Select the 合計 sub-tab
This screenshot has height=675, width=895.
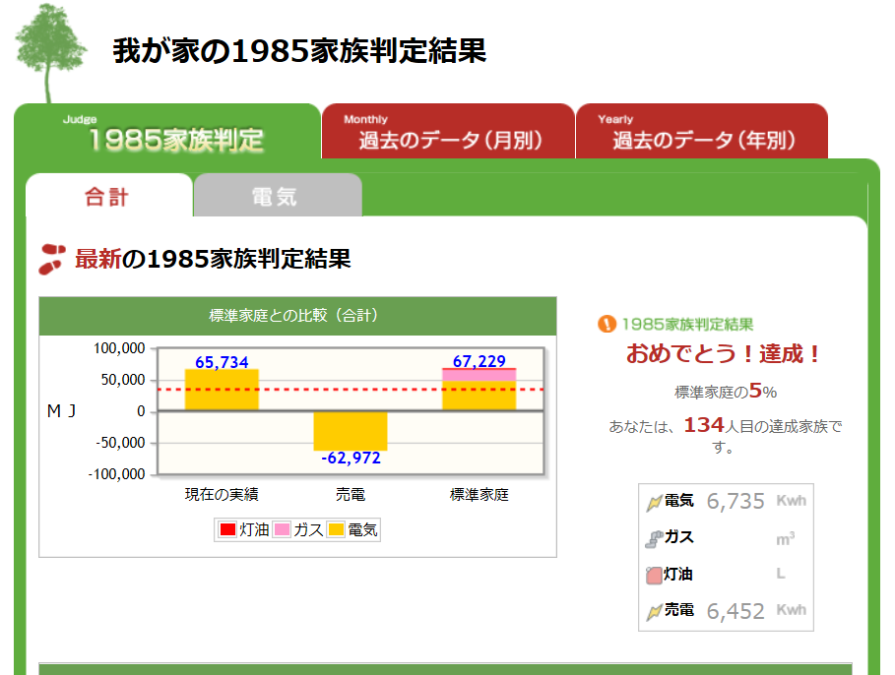click(108, 197)
